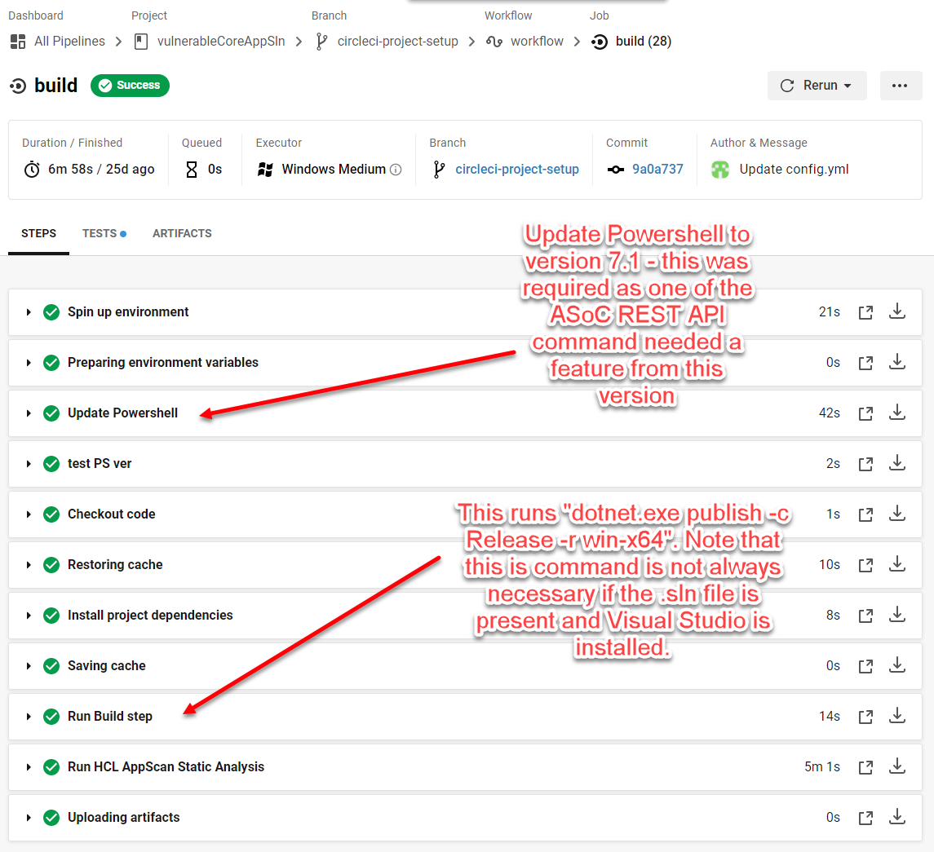Download log for Spin up environment step
This screenshot has height=852, width=934.
tap(897, 311)
